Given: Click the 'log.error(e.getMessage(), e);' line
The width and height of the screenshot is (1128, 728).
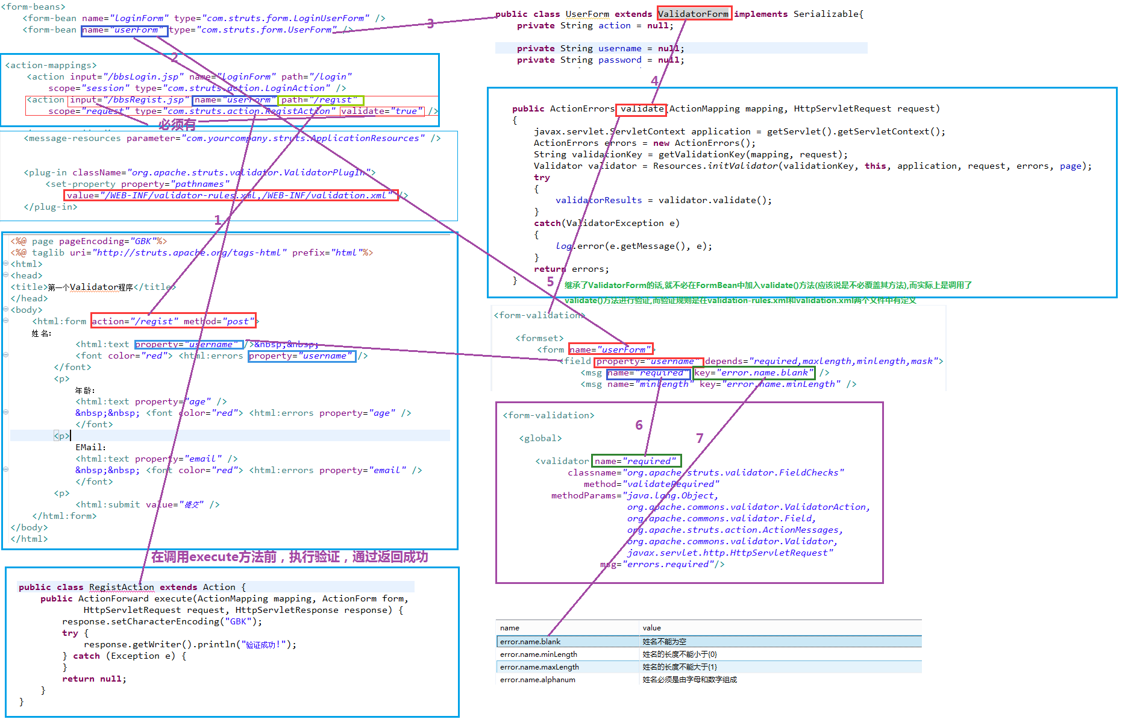Looking at the screenshot, I should [634, 246].
